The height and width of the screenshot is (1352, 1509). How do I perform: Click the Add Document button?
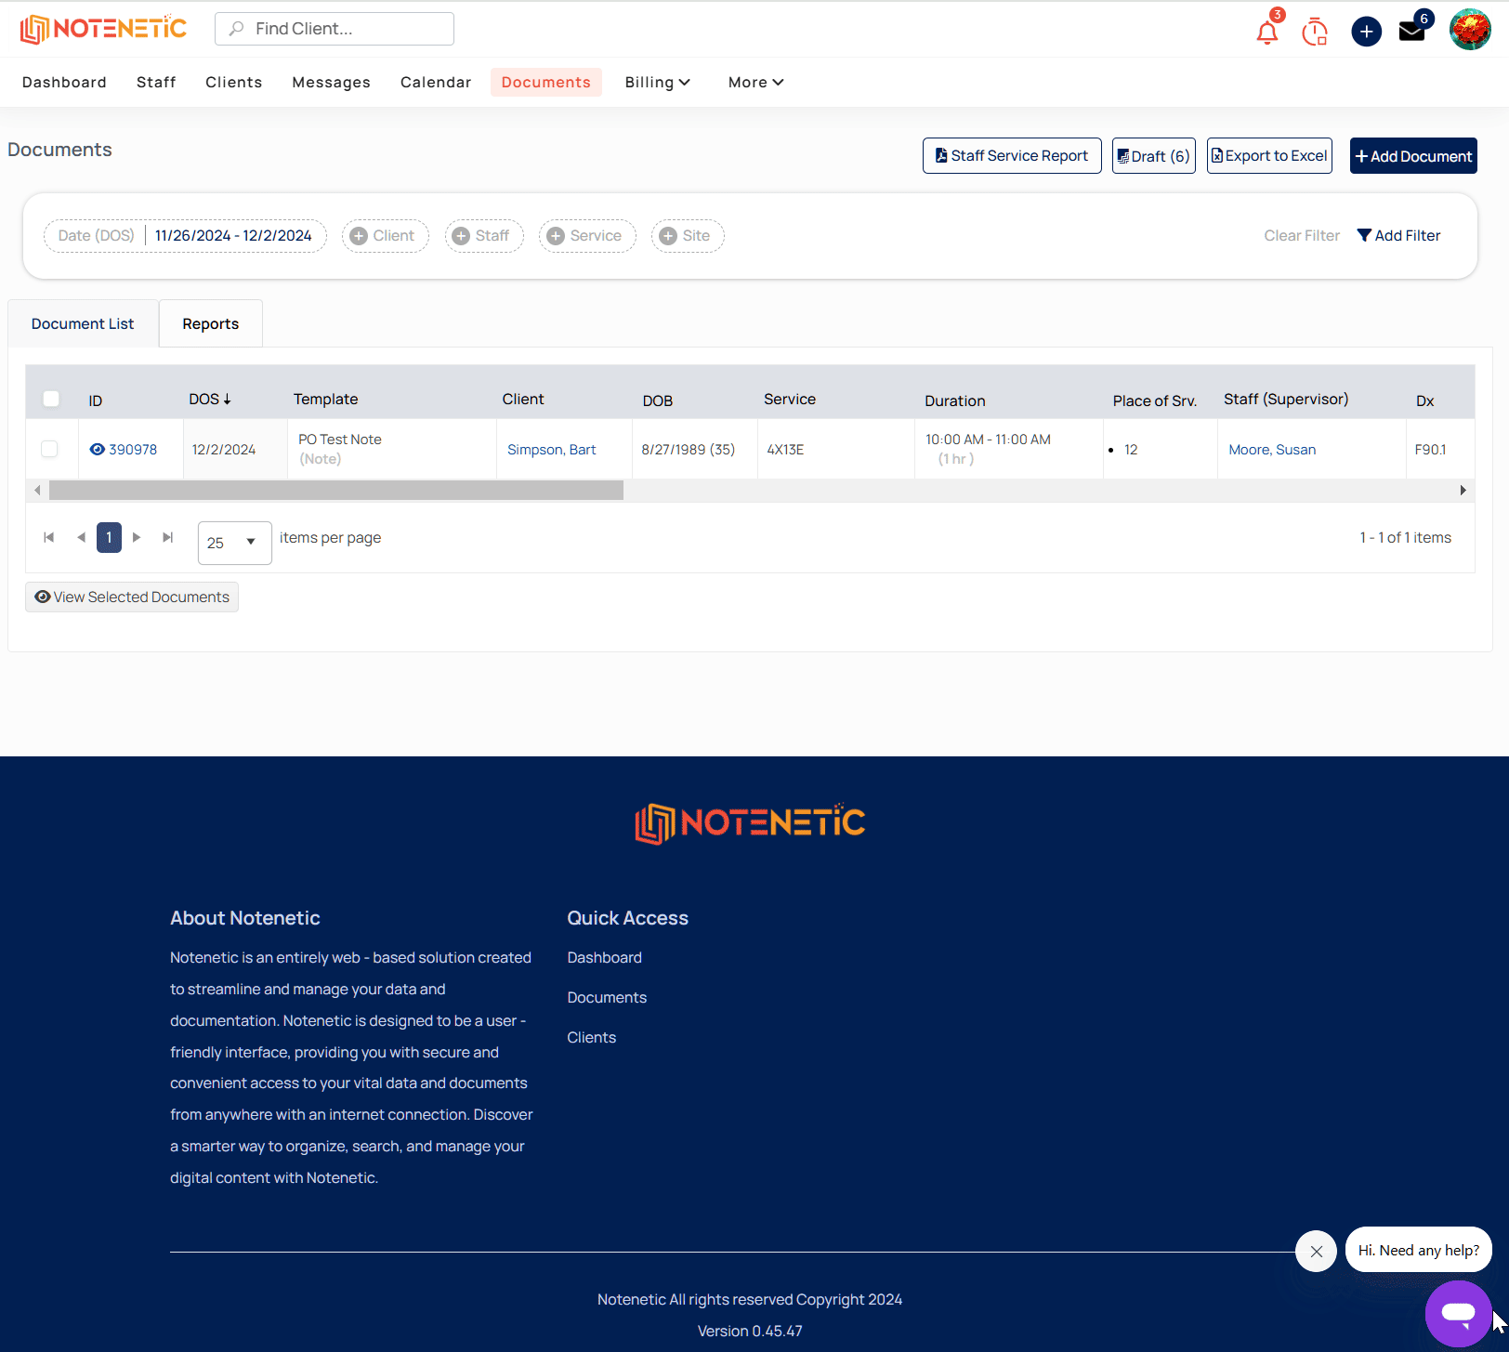point(1413,156)
